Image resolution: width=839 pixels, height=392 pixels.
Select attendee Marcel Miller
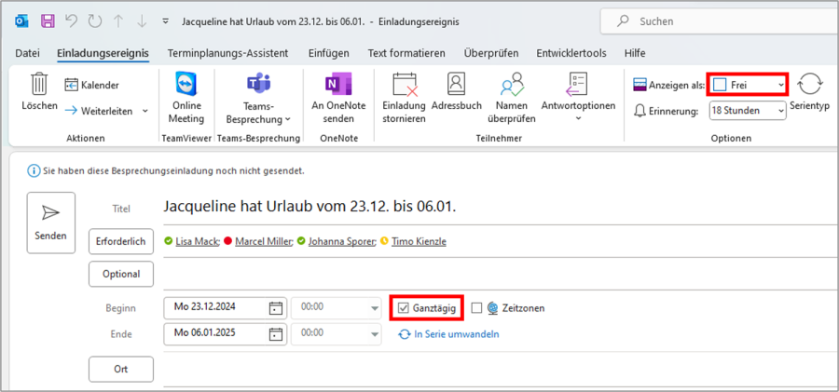263,241
